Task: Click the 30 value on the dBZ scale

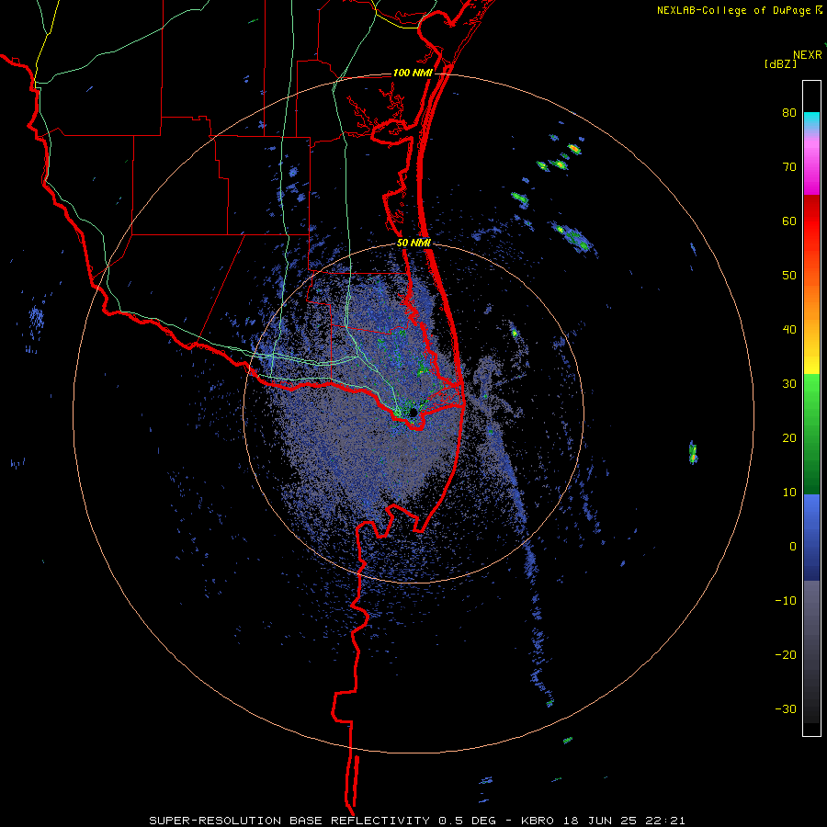Action: (x=789, y=384)
